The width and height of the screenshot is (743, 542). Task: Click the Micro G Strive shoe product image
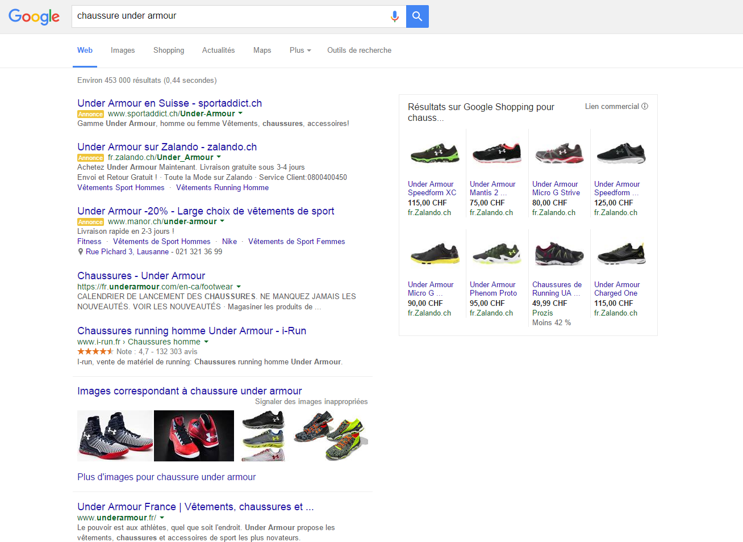[559, 153]
